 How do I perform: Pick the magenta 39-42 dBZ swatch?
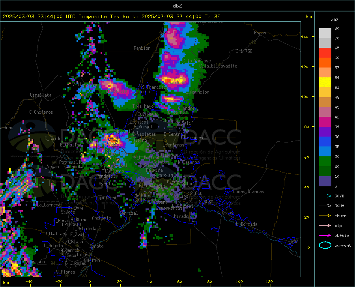[325, 122]
